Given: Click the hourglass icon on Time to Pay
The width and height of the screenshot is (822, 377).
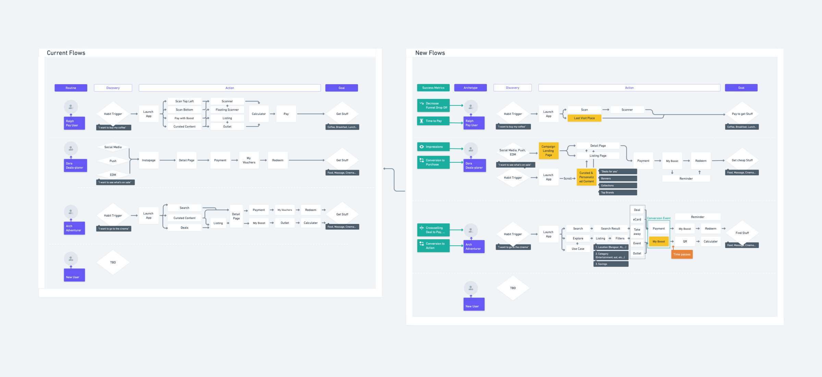Looking at the screenshot, I should pyautogui.click(x=422, y=121).
